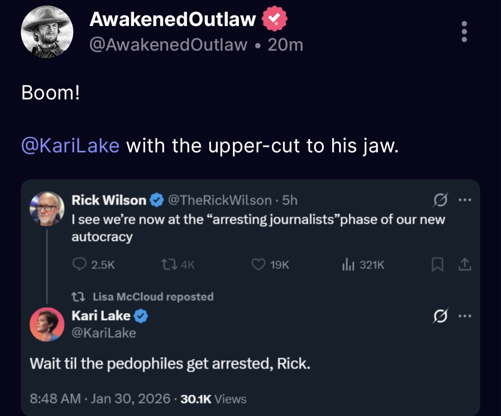
Task: Tap the red verified badge beside AwakenedOutlaw
Action: point(275,19)
